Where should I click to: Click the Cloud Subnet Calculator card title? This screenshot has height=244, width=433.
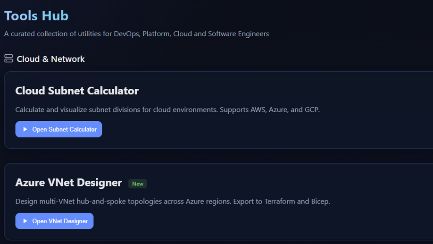[77, 91]
